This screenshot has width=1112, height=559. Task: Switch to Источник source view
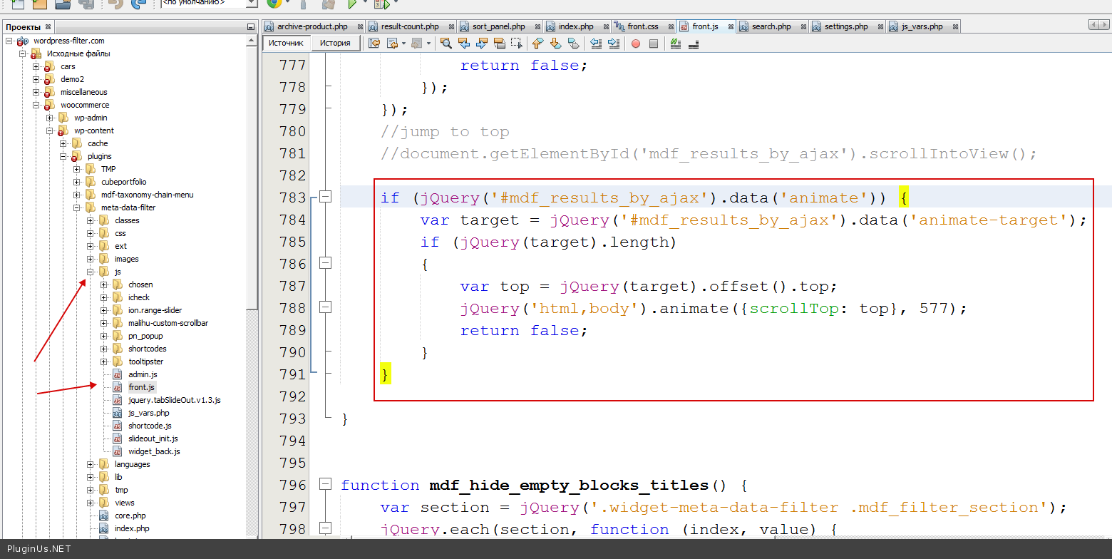coord(286,43)
